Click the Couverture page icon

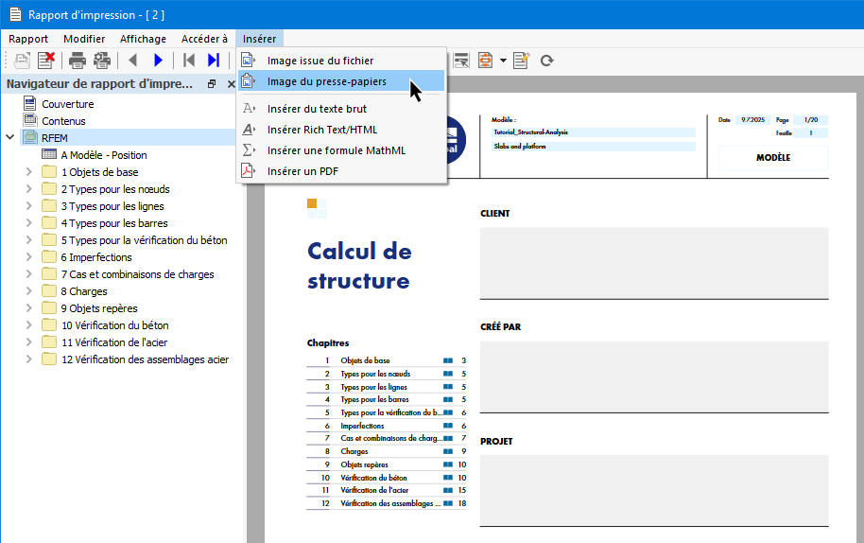point(29,103)
